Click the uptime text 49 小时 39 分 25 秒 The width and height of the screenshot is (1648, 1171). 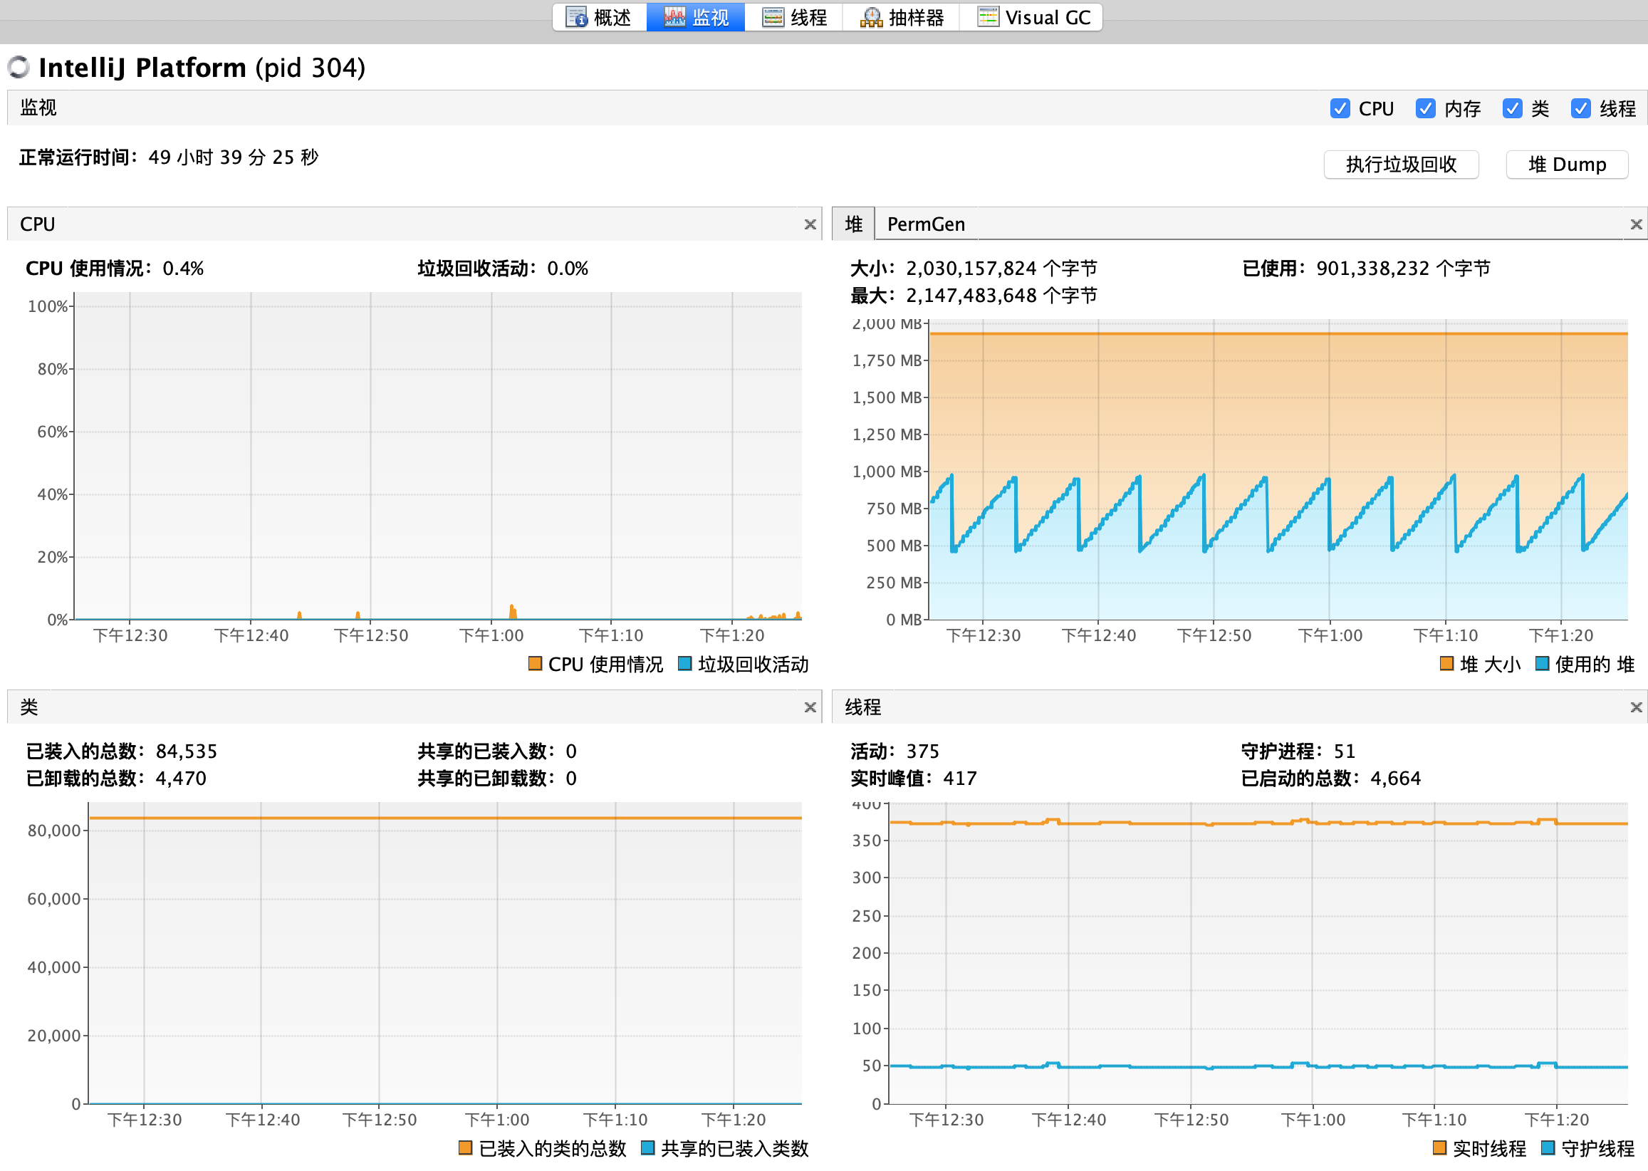click(x=233, y=157)
